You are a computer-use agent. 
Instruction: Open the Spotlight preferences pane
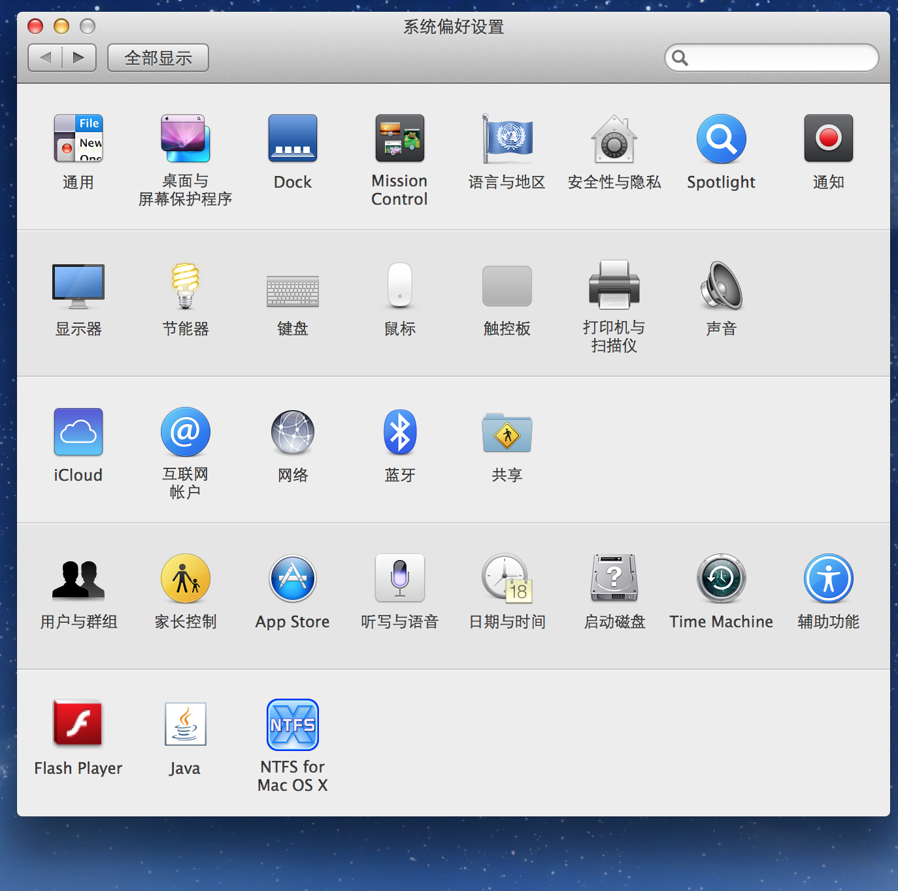coord(721,138)
